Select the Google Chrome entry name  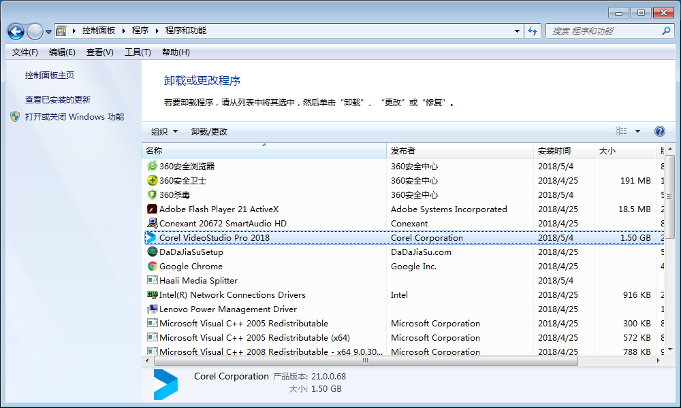191,266
